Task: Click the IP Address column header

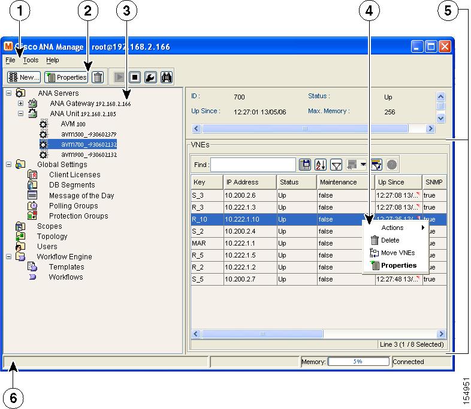Action: [x=250, y=182]
